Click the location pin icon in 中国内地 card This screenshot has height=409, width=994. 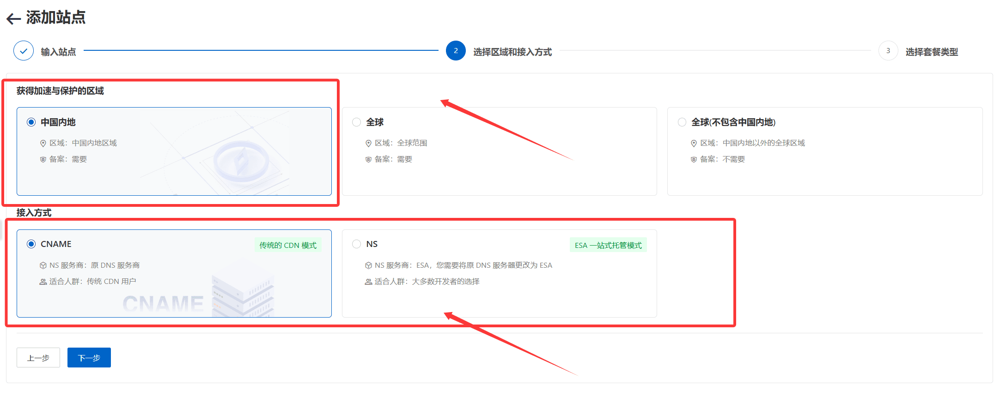43,144
